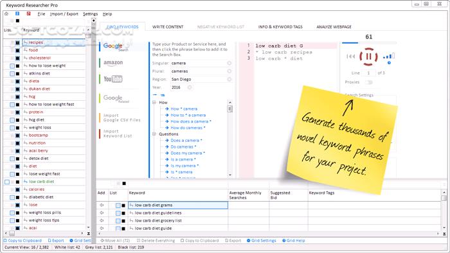Viewport: 450px width, 253px height.
Task: Check white list box for 'how to lose weight'
Action: 12,66
